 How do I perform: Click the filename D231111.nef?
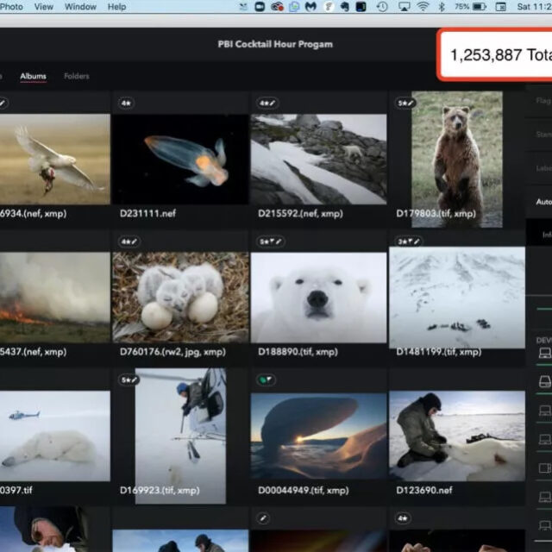[147, 213]
